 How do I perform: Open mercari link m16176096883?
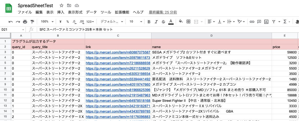tap(118, 117)
